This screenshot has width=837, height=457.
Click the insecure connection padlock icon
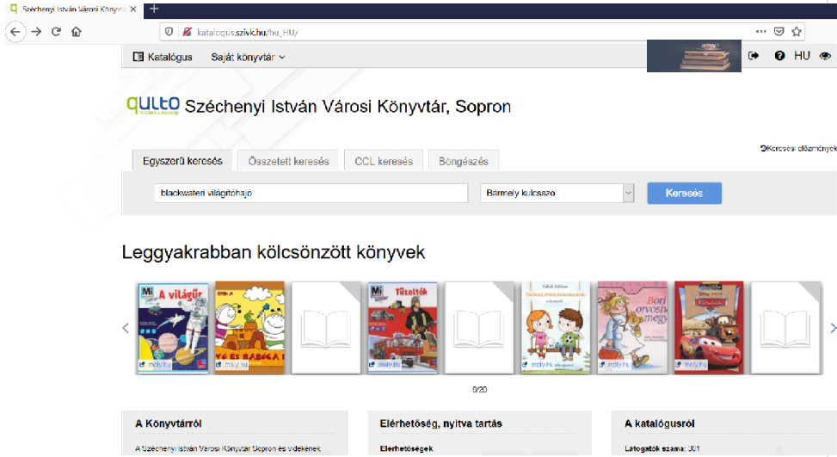coord(187,32)
